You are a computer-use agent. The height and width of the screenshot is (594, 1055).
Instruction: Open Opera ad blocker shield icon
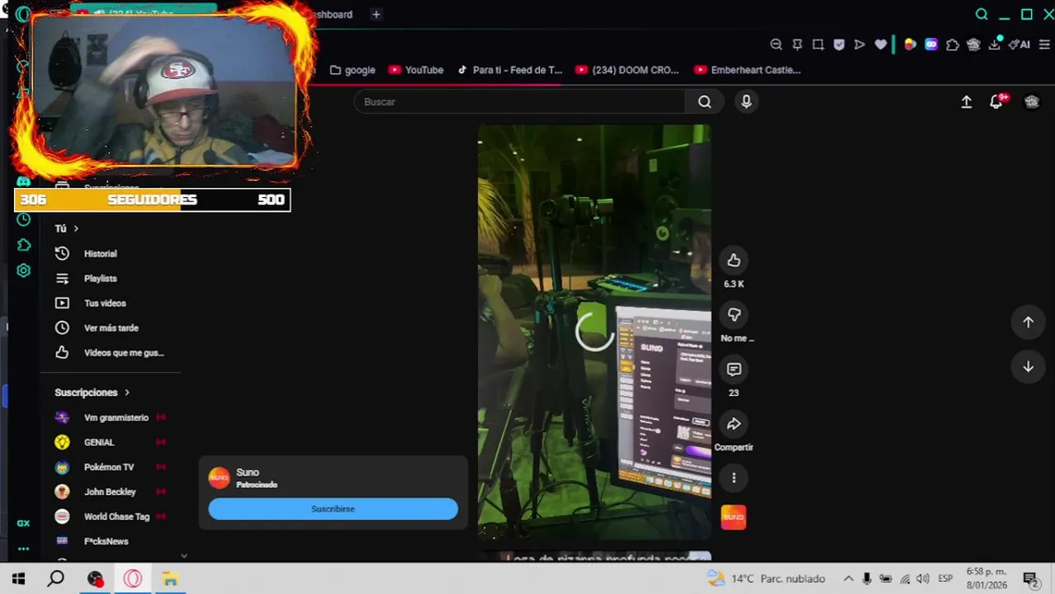[839, 45]
